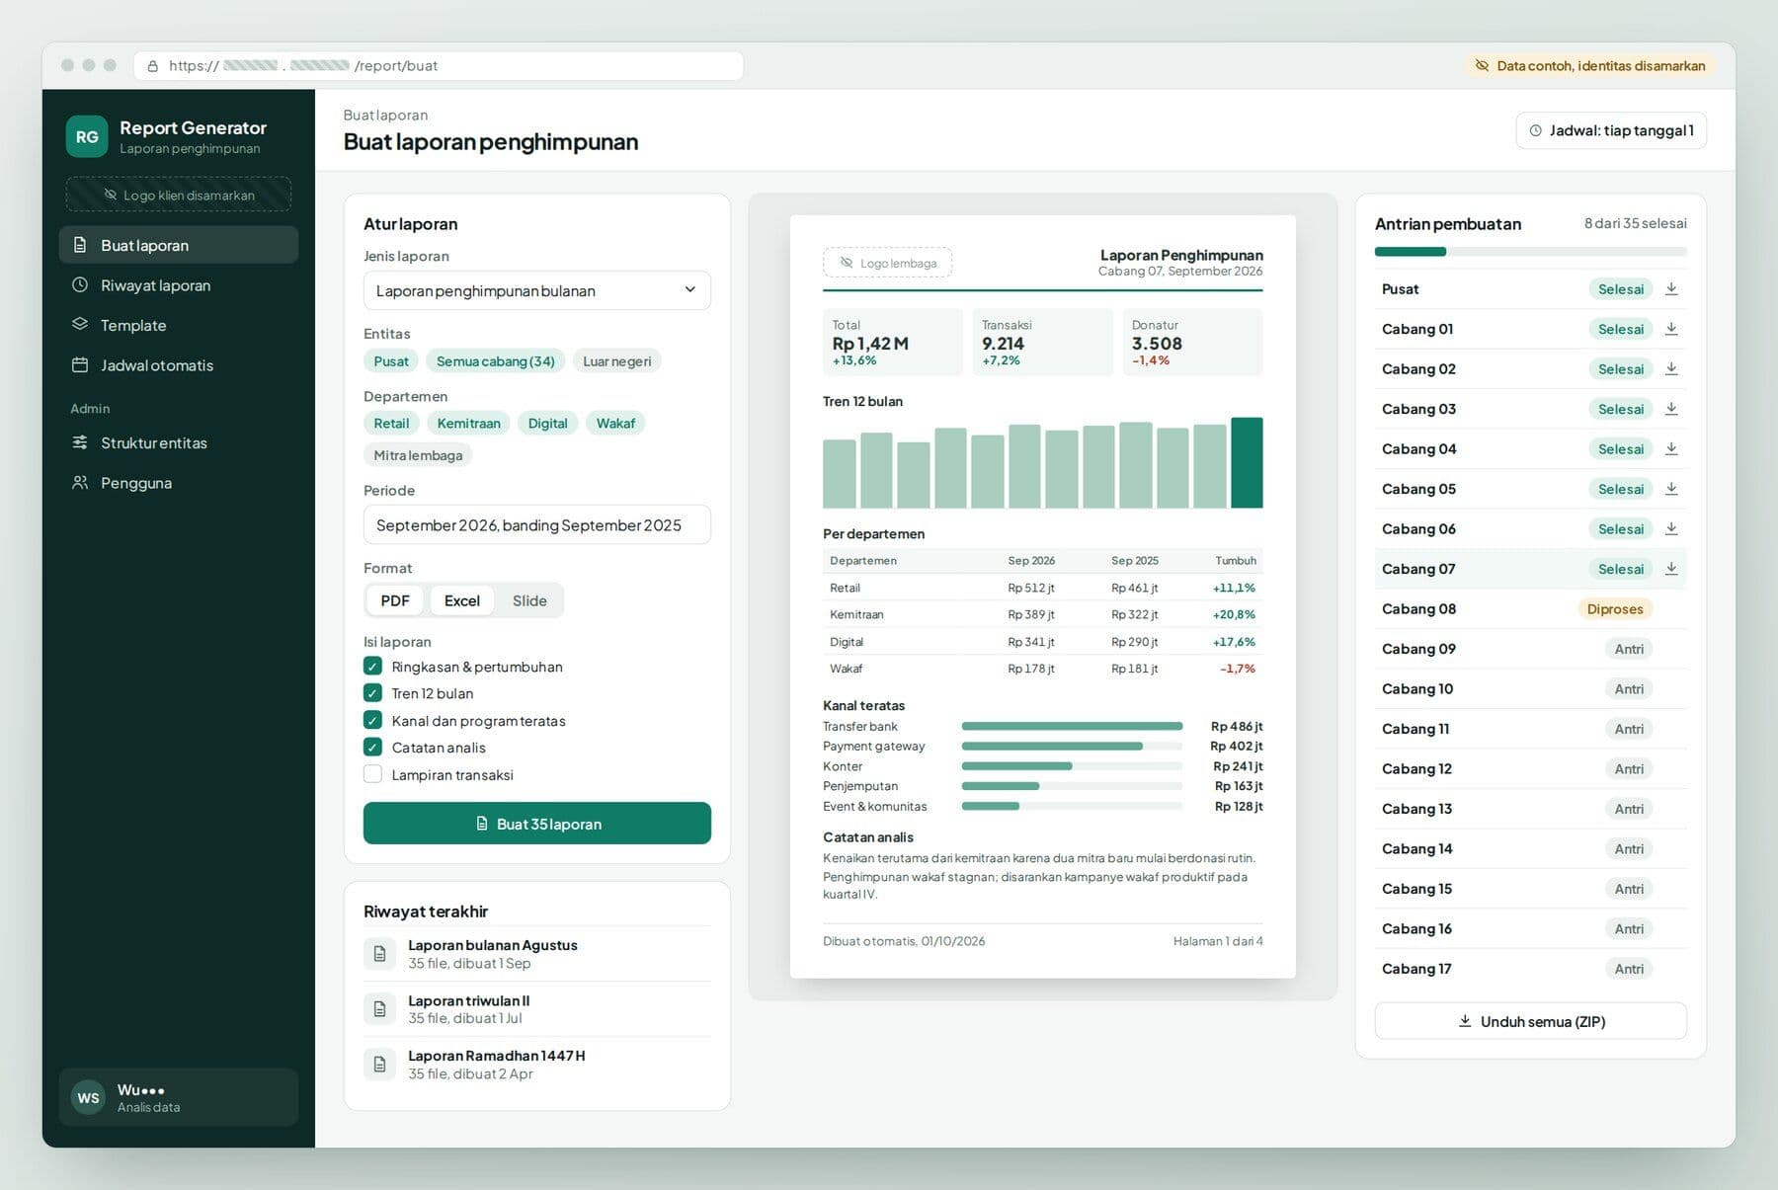Image resolution: width=1778 pixels, height=1190 pixels.
Task: Download the Pusat report
Action: click(1671, 288)
